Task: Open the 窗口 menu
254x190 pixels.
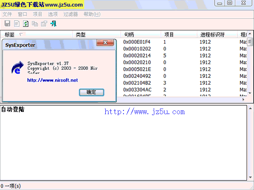Action: (x=22, y=14)
